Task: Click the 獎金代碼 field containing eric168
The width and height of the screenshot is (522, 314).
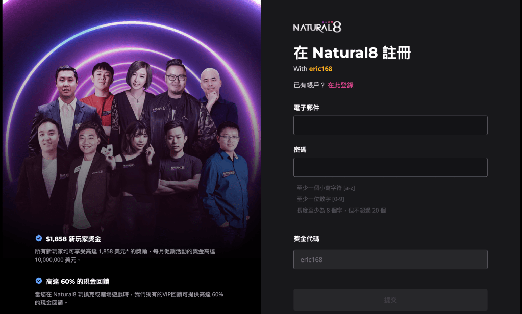Action: (390, 259)
